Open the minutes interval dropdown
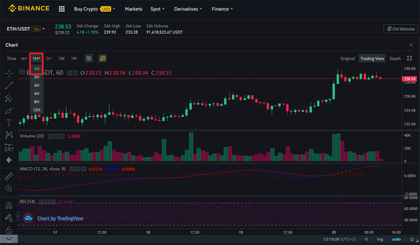Viewport: 420px width, 245px height. click(x=24, y=58)
